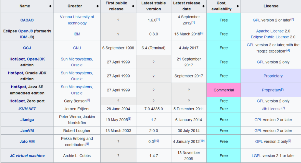Open the CACAO article link

(x=27, y=20)
